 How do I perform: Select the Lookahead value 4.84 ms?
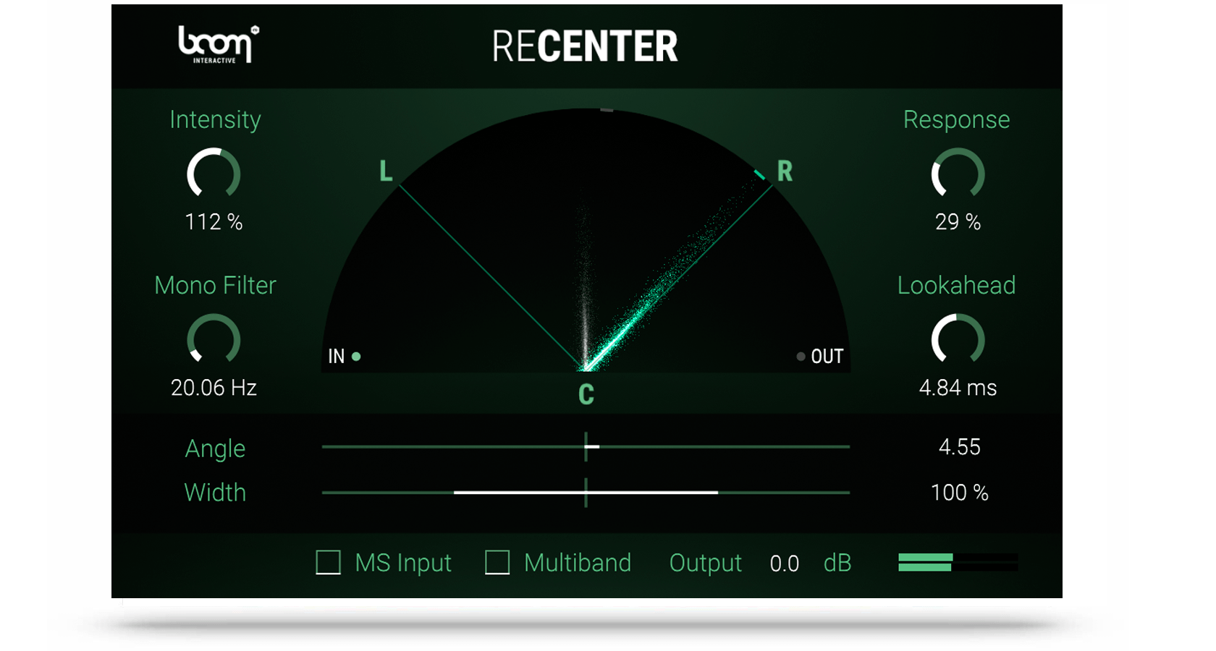point(958,388)
